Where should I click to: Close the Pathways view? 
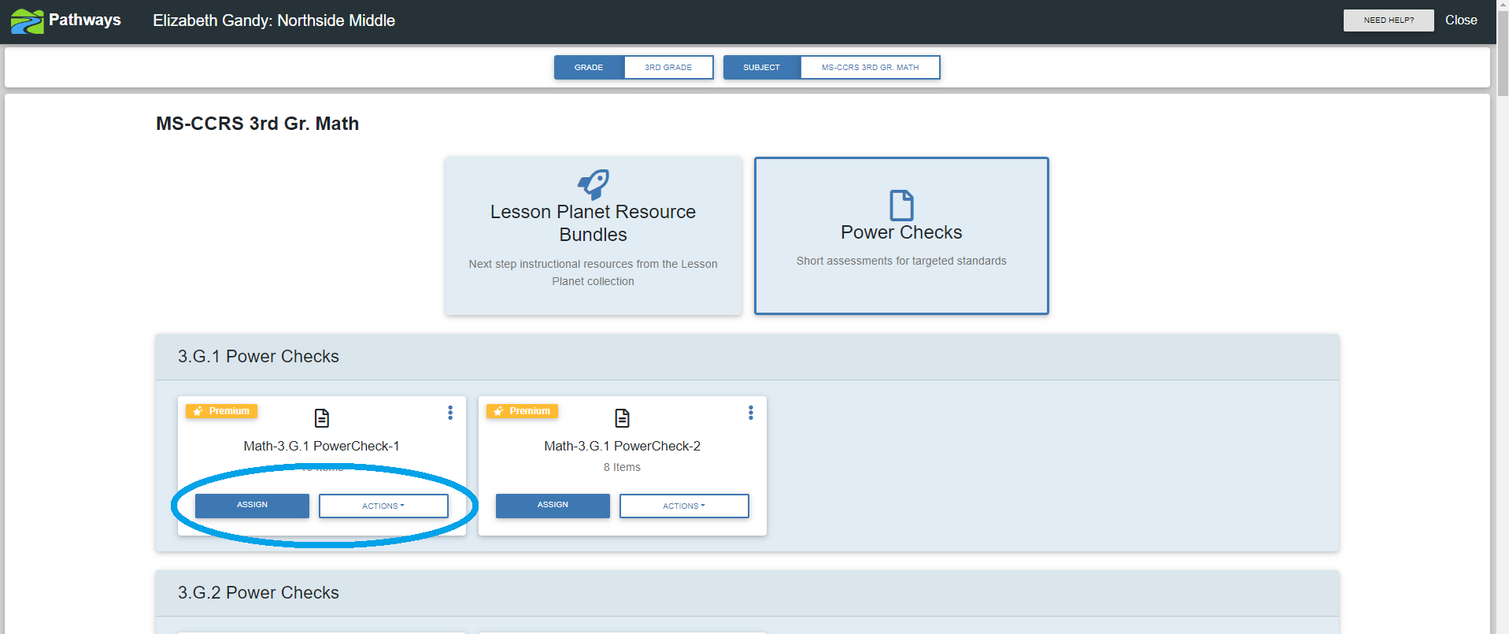pyautogui.click(x=1461, y=20)
